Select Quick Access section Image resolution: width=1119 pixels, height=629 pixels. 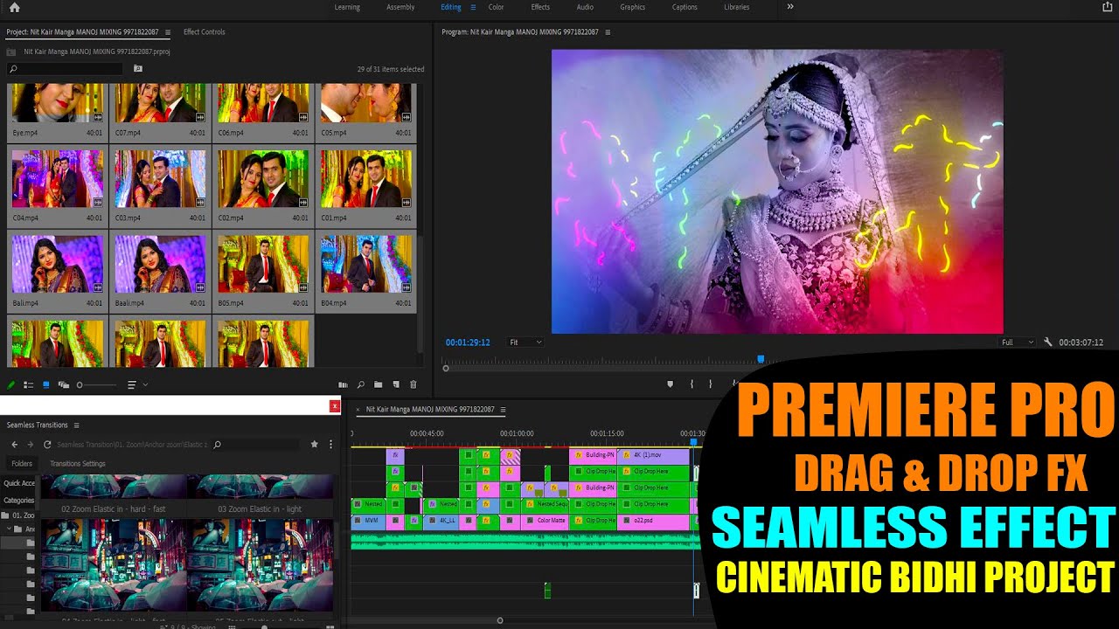click(18, 483)
